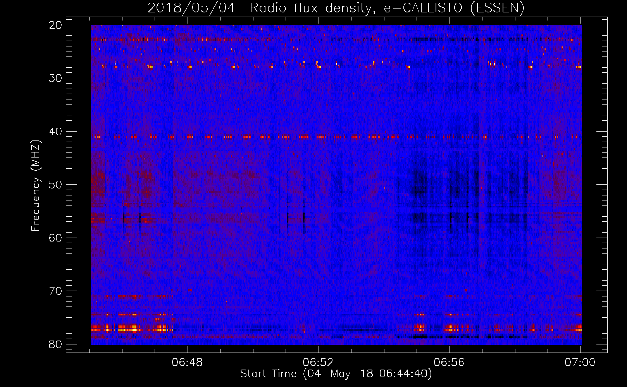Click the 30 frequency tick label

(x=56, y=78)
